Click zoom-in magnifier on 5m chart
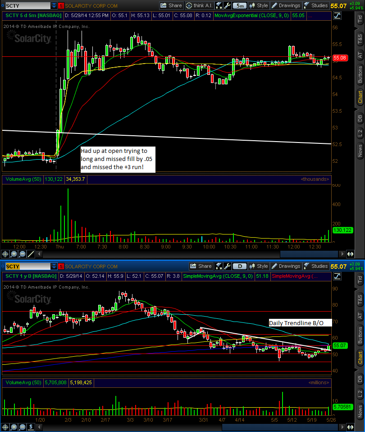The height and width of the screenshot is (432, 365). [14, 254]
